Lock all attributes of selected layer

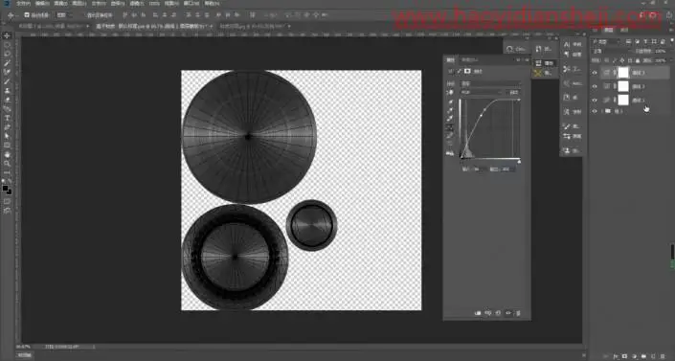tap(638, 60)
